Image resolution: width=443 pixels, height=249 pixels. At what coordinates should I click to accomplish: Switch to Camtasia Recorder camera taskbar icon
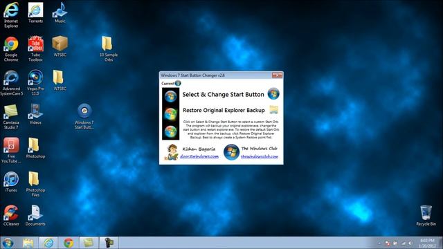[x=109, y=243]
